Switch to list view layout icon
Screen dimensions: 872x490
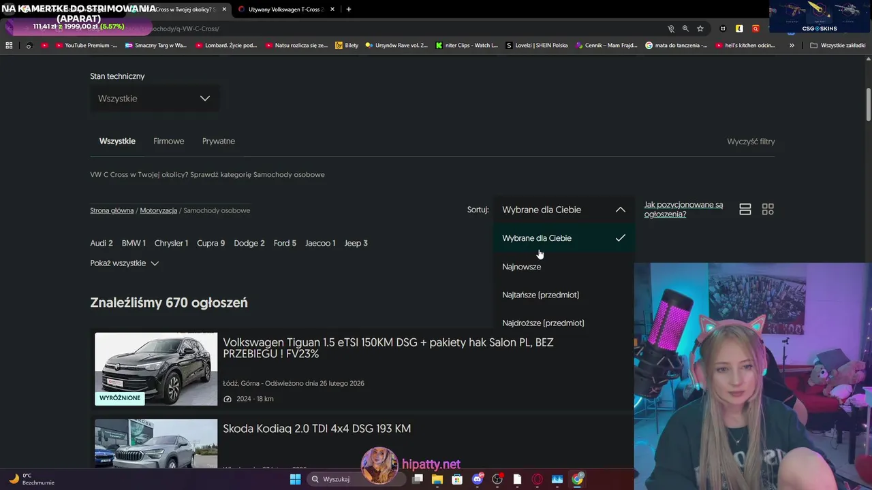[745, 210]
